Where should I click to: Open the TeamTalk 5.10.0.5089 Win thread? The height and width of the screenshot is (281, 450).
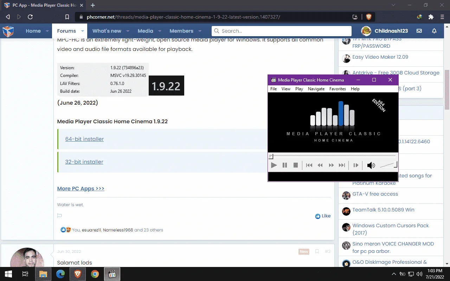tap(383, 210)
